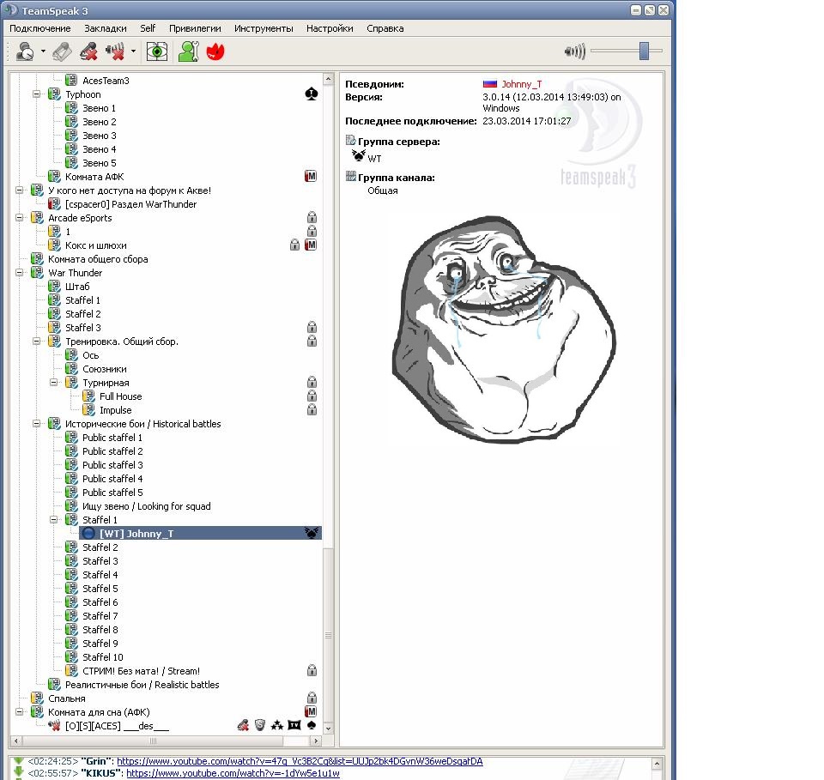Click the WT group badge on Johnny_T row

tap(311, 533)
